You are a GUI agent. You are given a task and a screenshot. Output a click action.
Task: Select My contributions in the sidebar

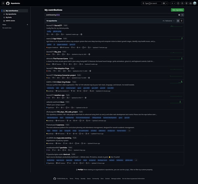(15, 11)
